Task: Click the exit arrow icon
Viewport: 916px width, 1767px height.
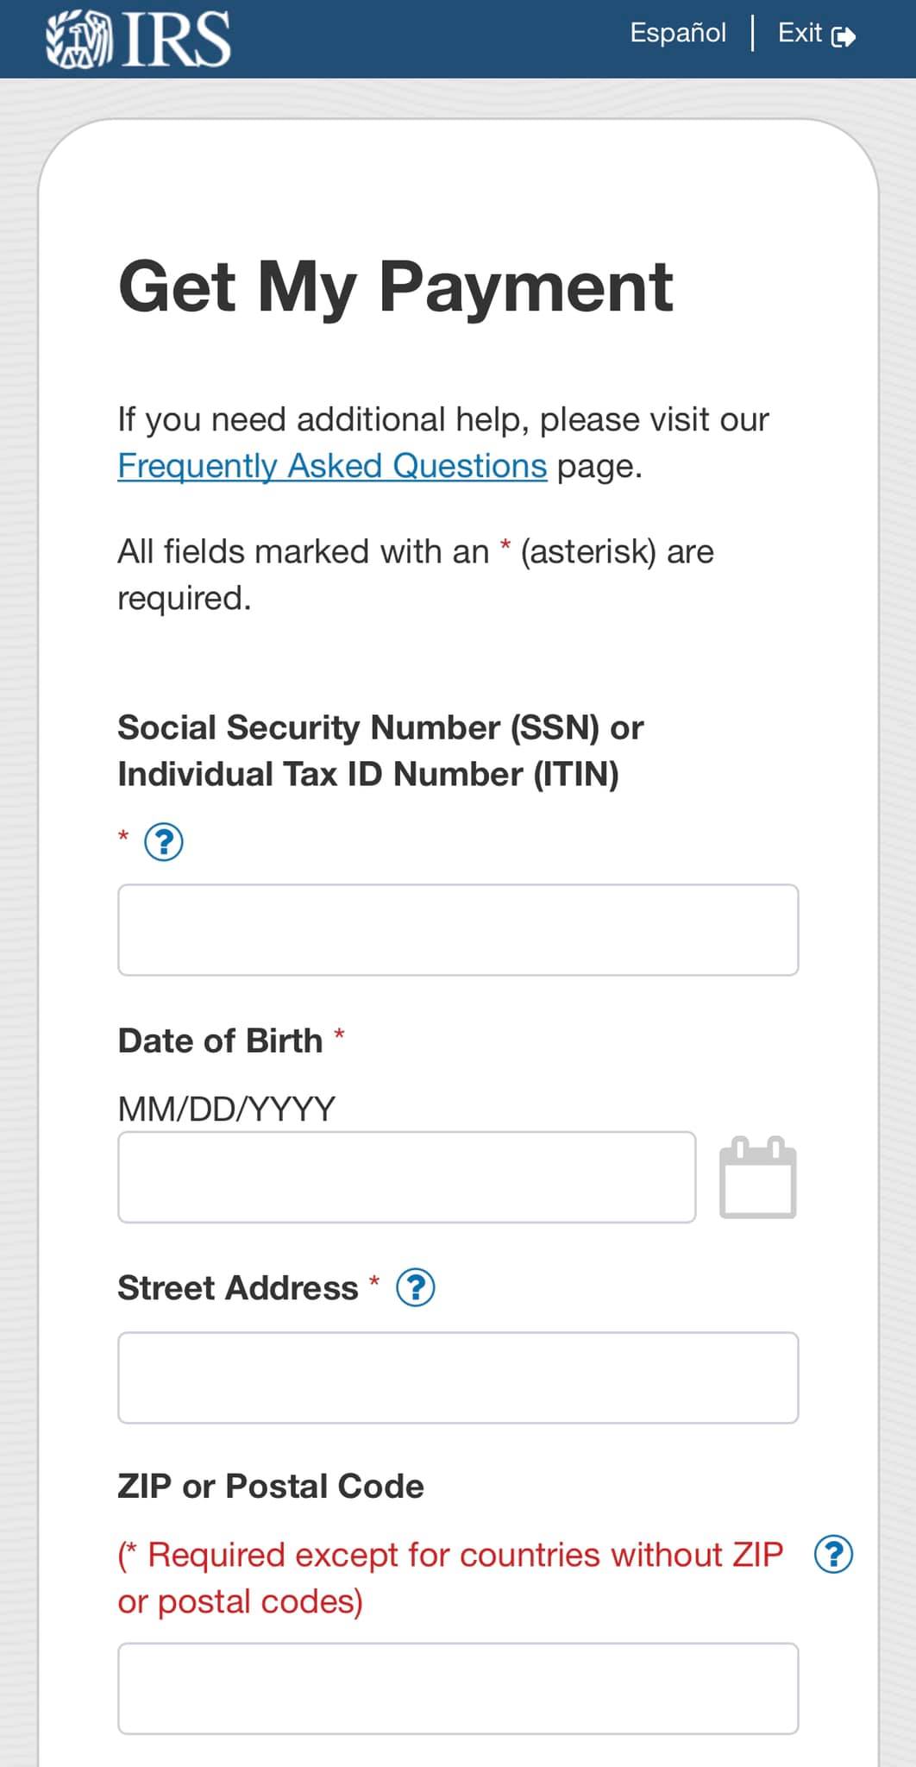Action: tap(844, 36)
